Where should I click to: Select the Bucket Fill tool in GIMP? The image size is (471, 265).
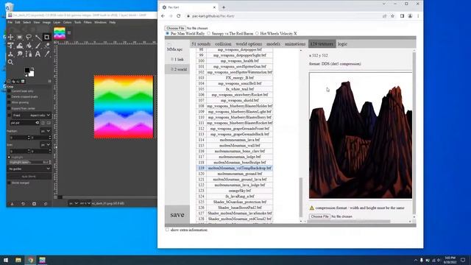coord(29,46)
